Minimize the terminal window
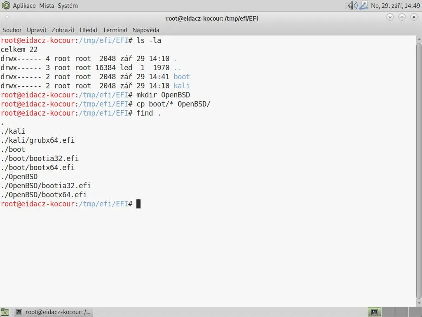This screenshot has height=317, width=422. [x=390, y=17]
